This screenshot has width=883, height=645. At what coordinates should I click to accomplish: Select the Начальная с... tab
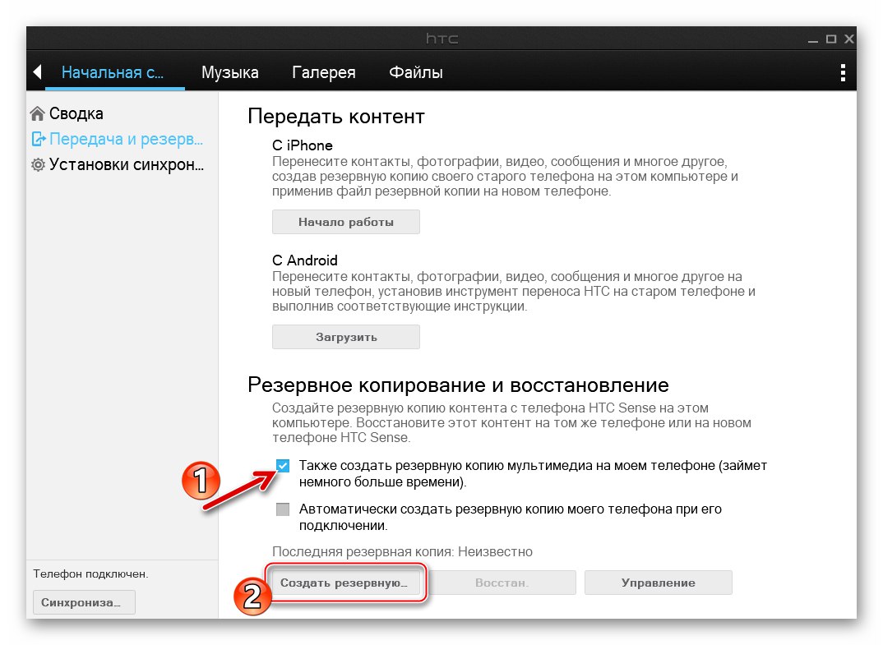click(x=113, y=72)
